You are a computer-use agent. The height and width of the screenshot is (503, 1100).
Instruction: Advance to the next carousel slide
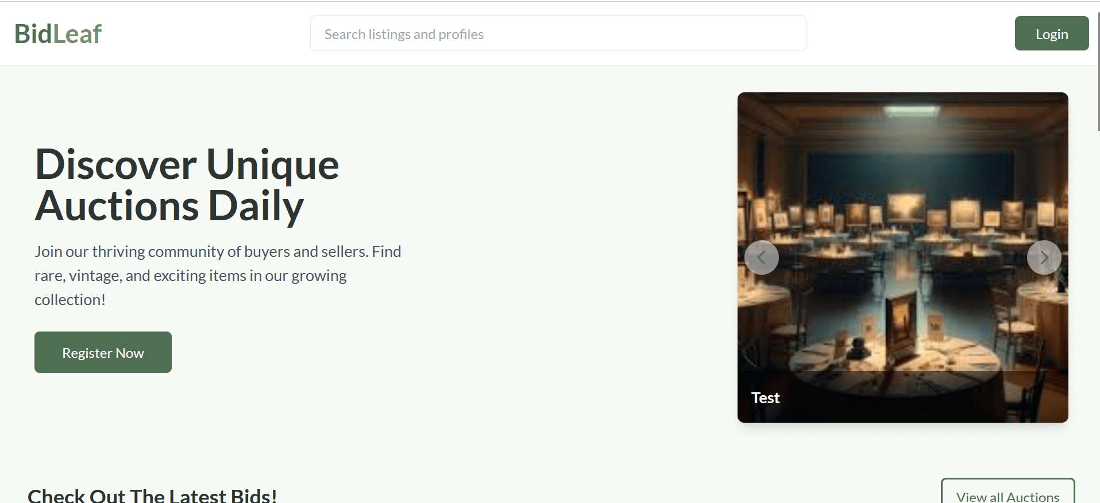(x=1044, y=258)
